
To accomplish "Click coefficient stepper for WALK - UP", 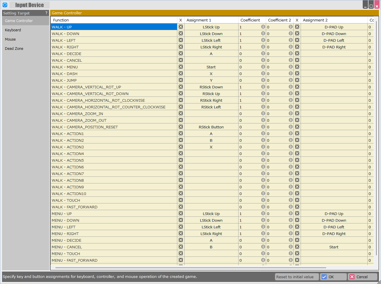I will (x=263, y=27).
